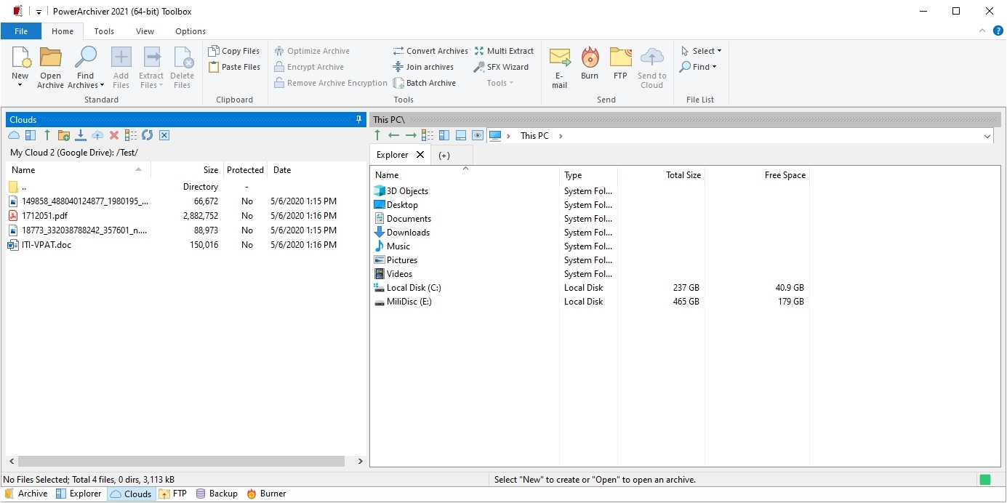Open the File menu
Viewport: 1007px width, 503px height.
[x=21, y=31]
